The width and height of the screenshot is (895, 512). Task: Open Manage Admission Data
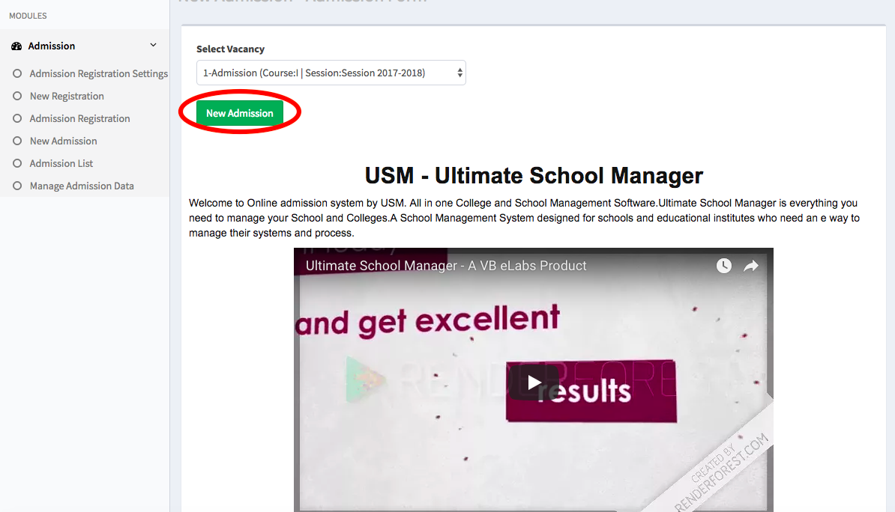click(82, 186)
